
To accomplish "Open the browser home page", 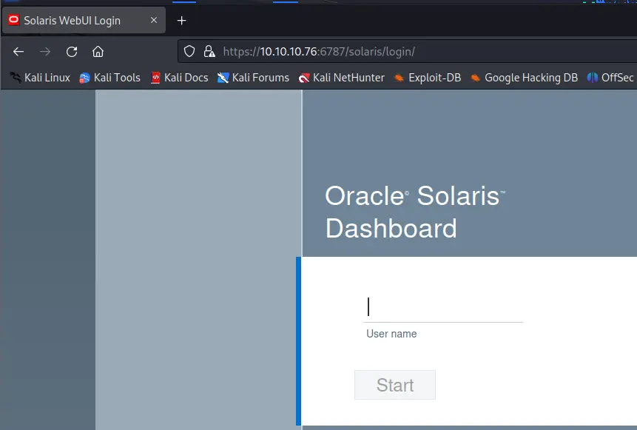I will click(98, 52).
